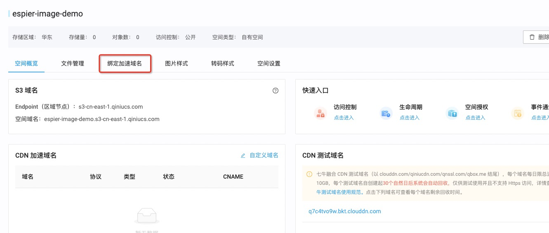The width and height of the screenshot is (549, 233).
Task: Click the pencil icon beside 自定义域名
Action: (x=243, y=156)
